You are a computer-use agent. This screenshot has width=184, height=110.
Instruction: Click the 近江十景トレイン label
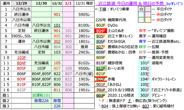click(120, 36)
